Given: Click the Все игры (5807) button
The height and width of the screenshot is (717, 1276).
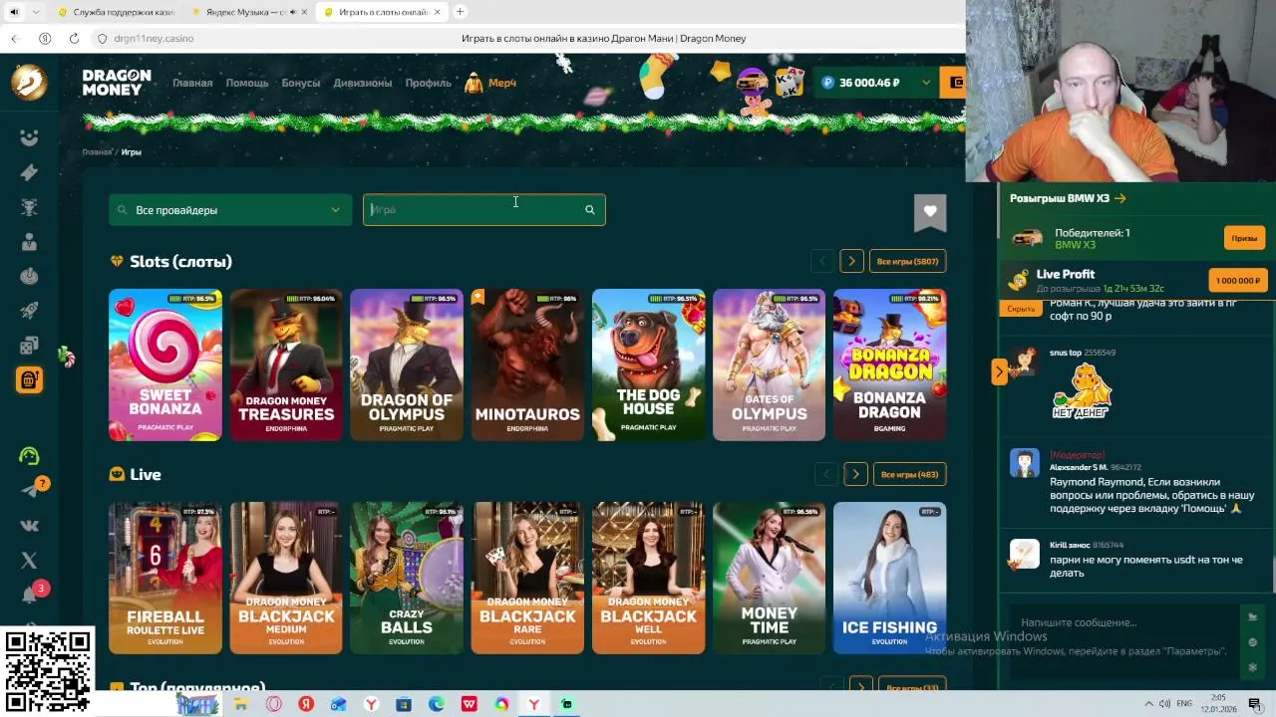Looking at the screenshot, I should (907, 261).
